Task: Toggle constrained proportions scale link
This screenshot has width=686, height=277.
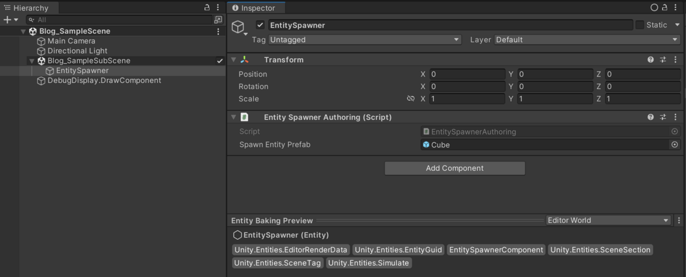Action: click(410, 99)
